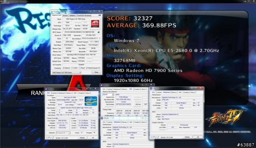Viewport: 256px width, 148px height.
Task: Click the Intel Xeon logo in CPU-Z
Action: tap(91, 101)
